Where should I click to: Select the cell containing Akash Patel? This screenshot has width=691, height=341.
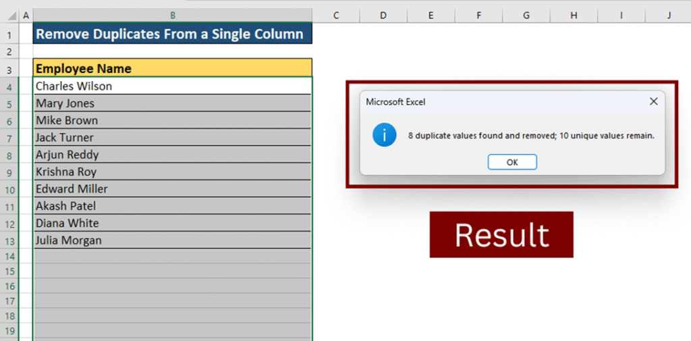[x=173, y=206]
